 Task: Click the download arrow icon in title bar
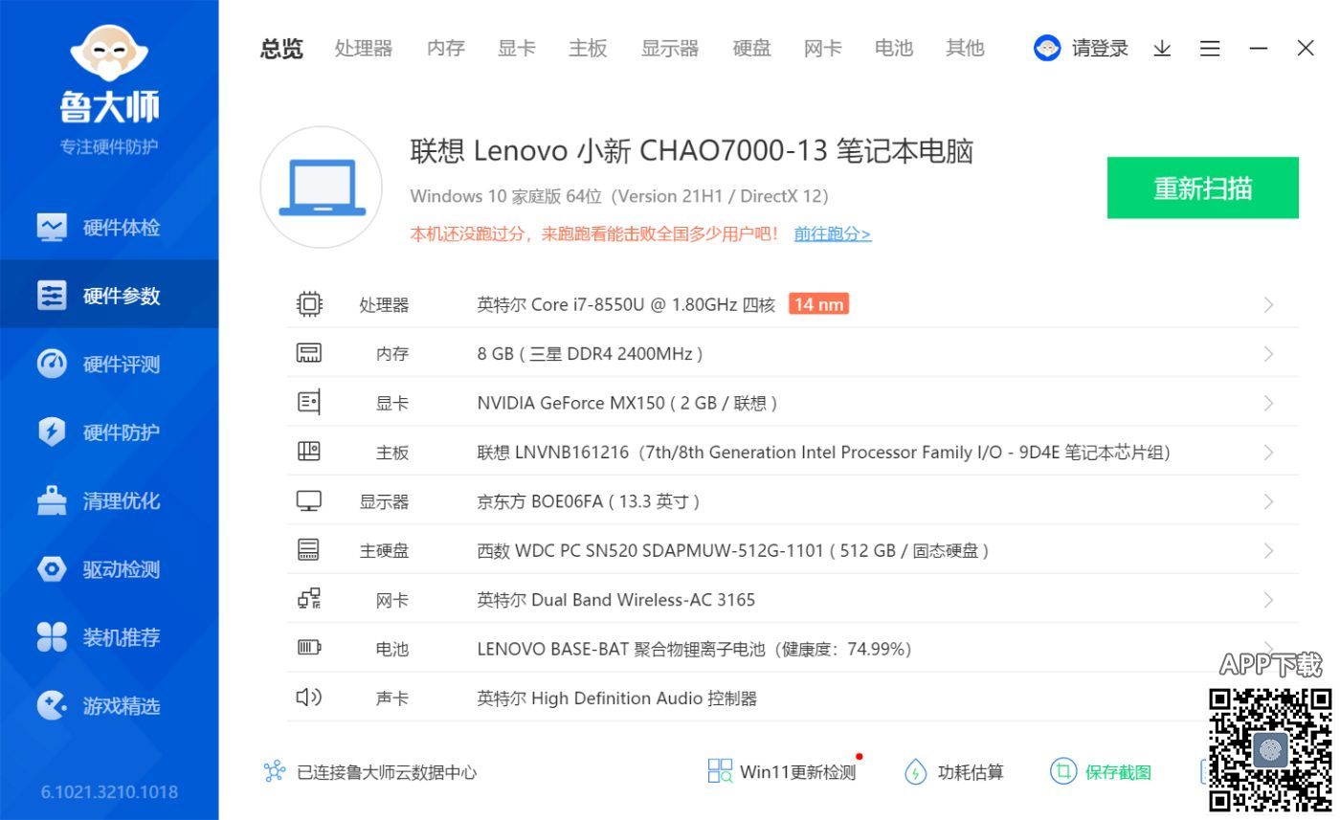coord(1162,48)
